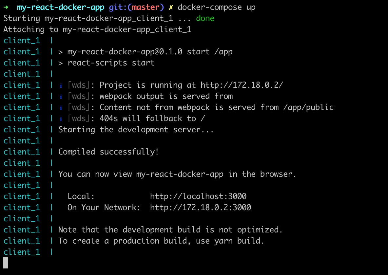Click the [wds] tag on 'Project is running' line
The image size is (388, 275).
point(79,85)
